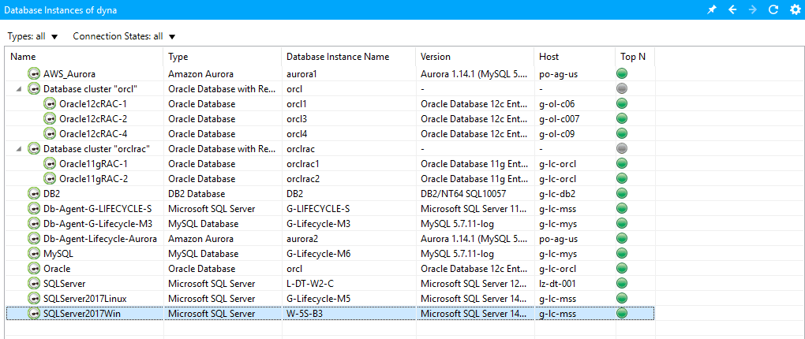Click the AWS_Aurora agent icon
This screenshot has height=339, width=805.
pyautogui.click(x=34, y=74)
